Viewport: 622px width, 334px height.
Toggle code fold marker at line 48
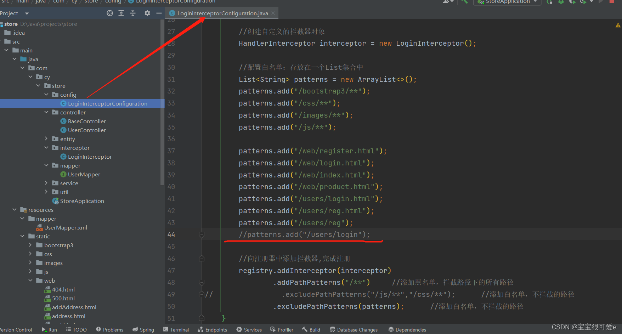click(x=202, y=282)
